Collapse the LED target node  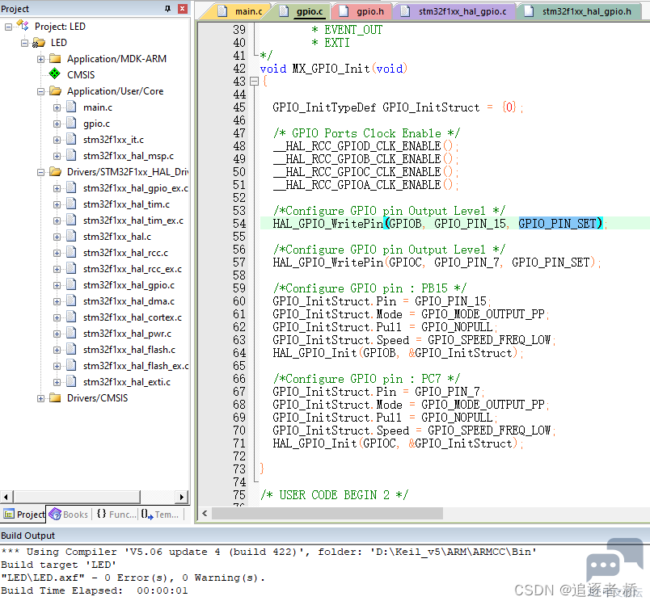pos(24,43)
